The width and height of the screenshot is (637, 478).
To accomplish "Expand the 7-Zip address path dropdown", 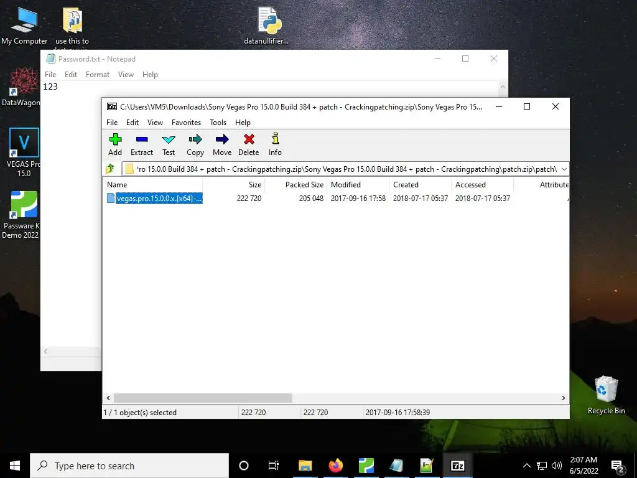I will (x=564, y=169).
